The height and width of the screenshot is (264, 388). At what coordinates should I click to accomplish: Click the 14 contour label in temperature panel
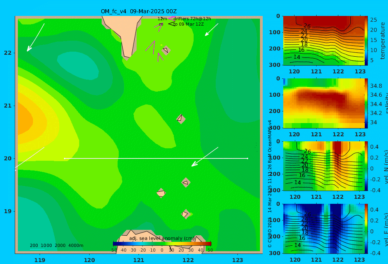297,57
